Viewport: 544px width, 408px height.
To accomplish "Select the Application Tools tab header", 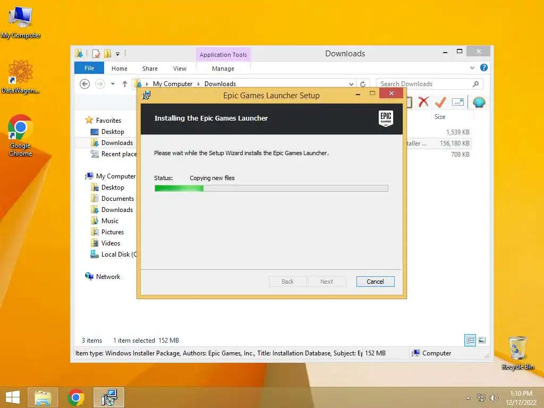I will (x=223, y=55).
